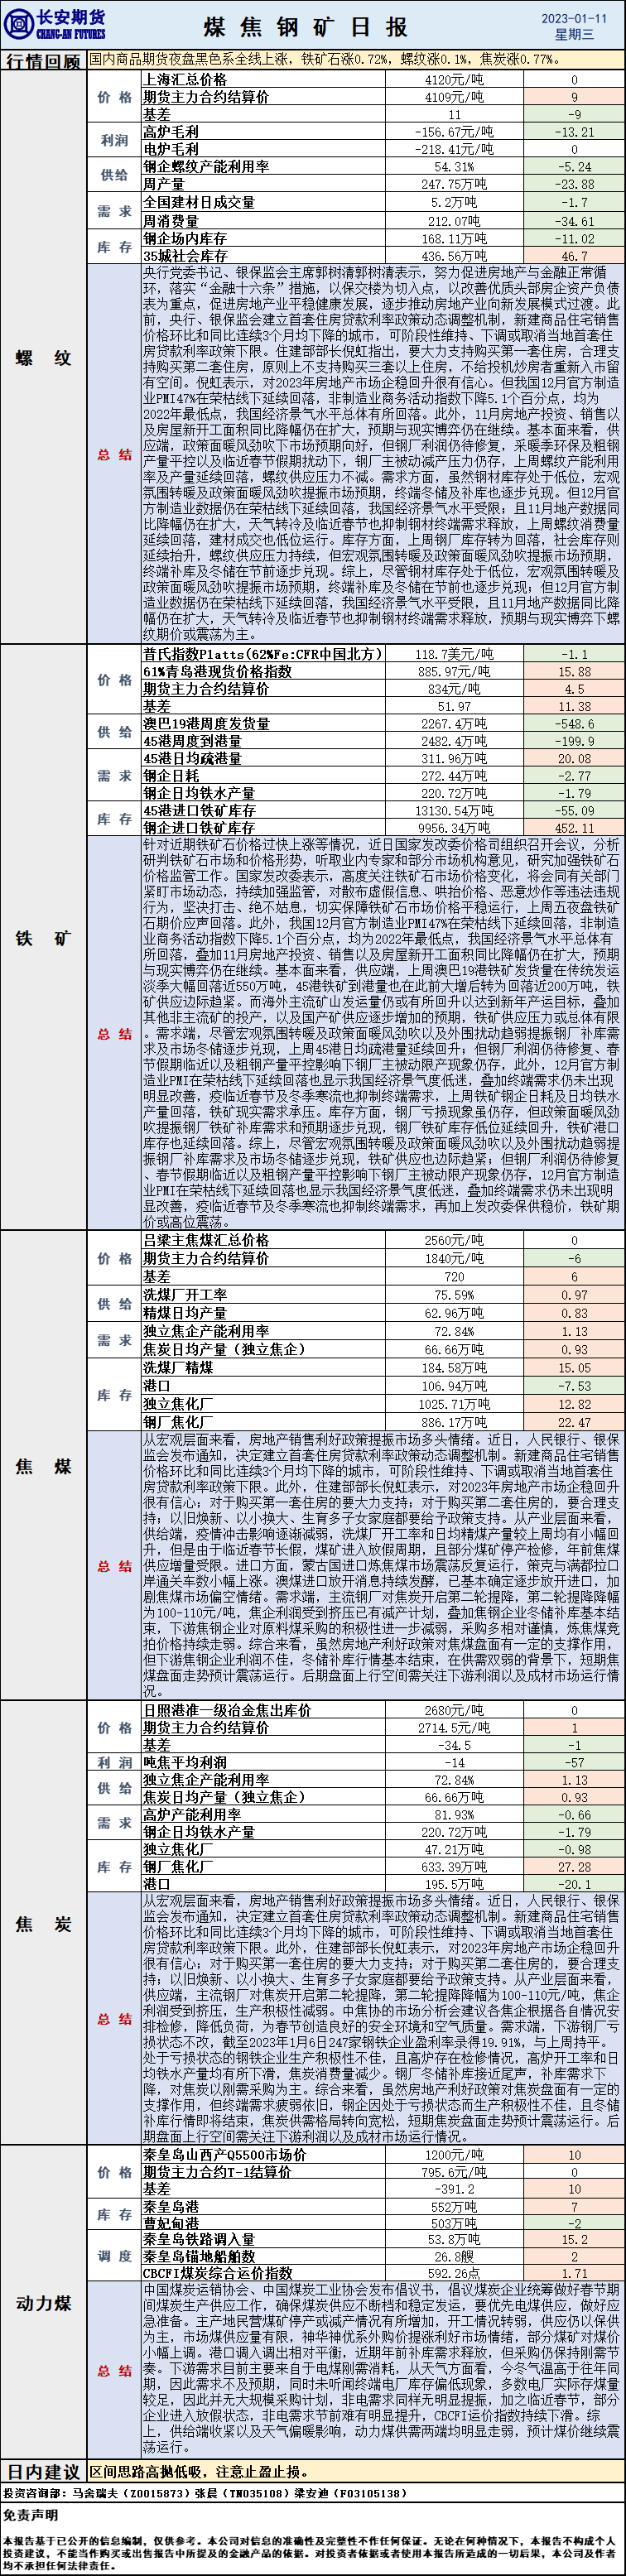Select the 高炉产能利用率 row label

click(192, 1815)
